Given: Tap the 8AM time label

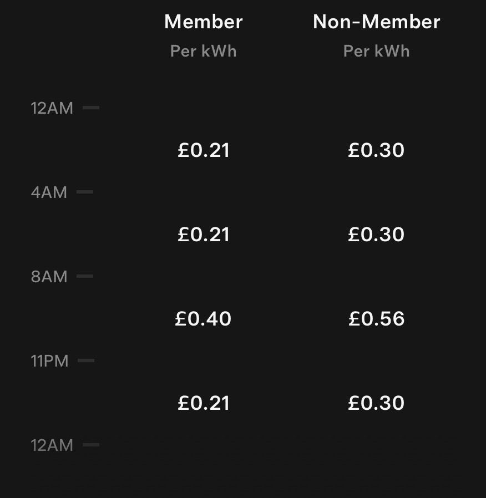Looking at the screenshot, I should coord(49,277).
